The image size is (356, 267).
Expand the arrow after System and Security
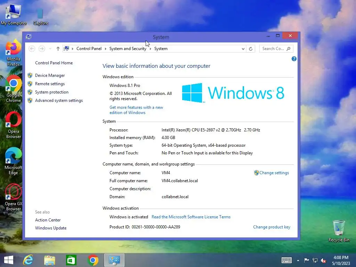coord(150,49)
